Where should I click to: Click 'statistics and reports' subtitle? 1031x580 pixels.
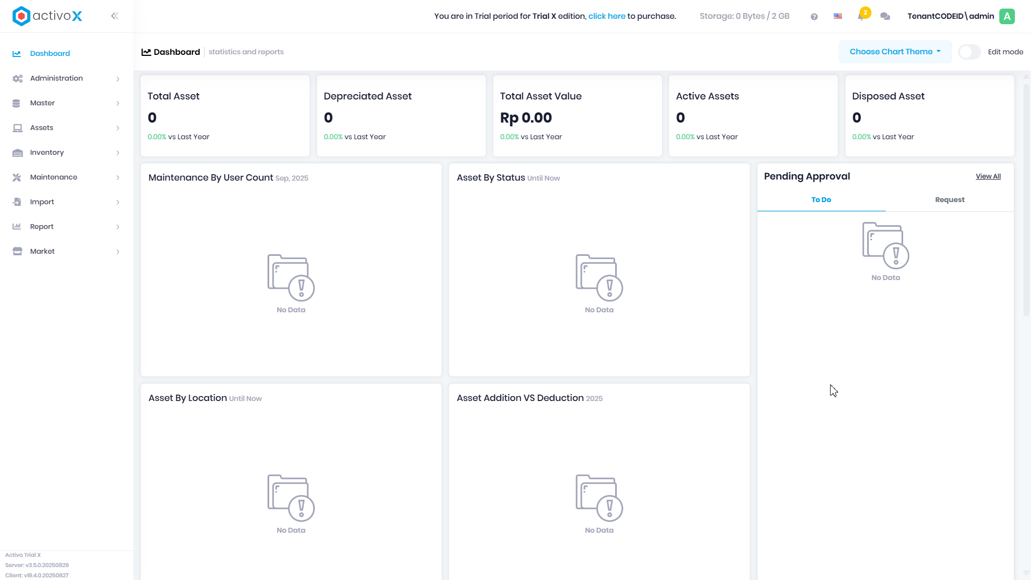click(246, 52)
